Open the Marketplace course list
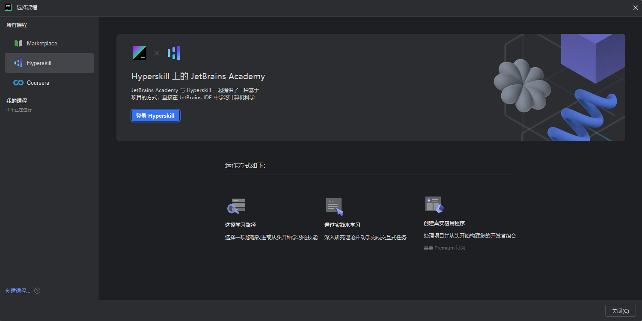The height and width of the screenshot is (321, 642). click(x=42, y=43)
